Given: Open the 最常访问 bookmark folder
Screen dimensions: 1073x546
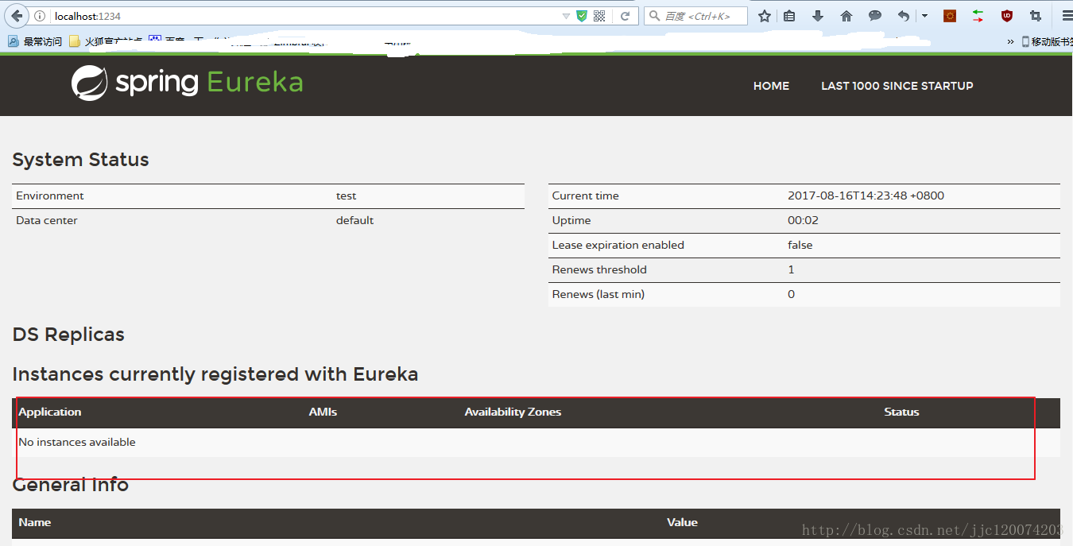Looking at the screenshot, I should tap(35, 41).
